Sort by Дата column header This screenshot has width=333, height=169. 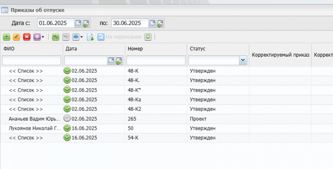tap(71, 49)
